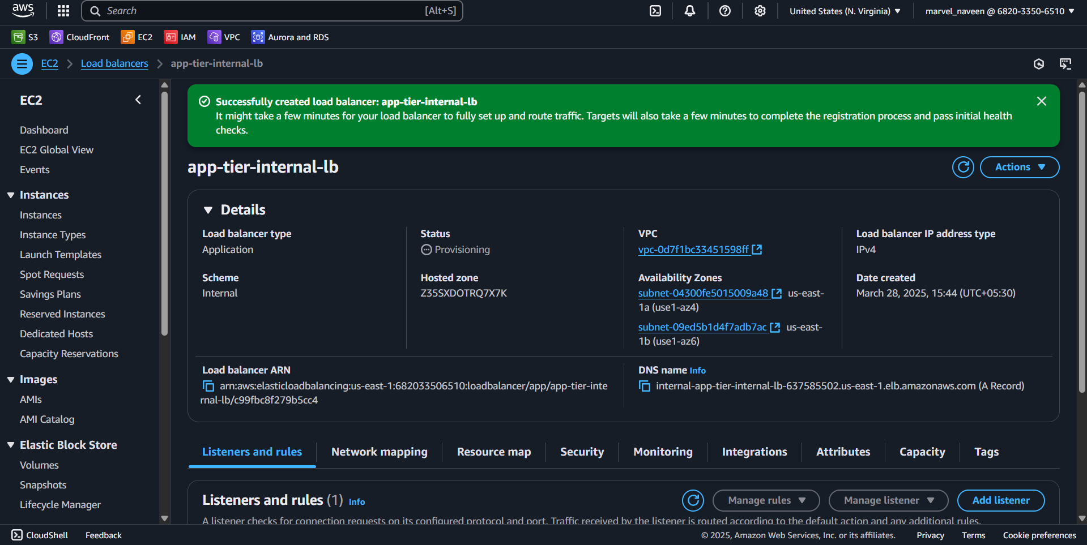Click the Feedback link in the footer
The width and height of the screenshot is (1087, 545).
103,535
